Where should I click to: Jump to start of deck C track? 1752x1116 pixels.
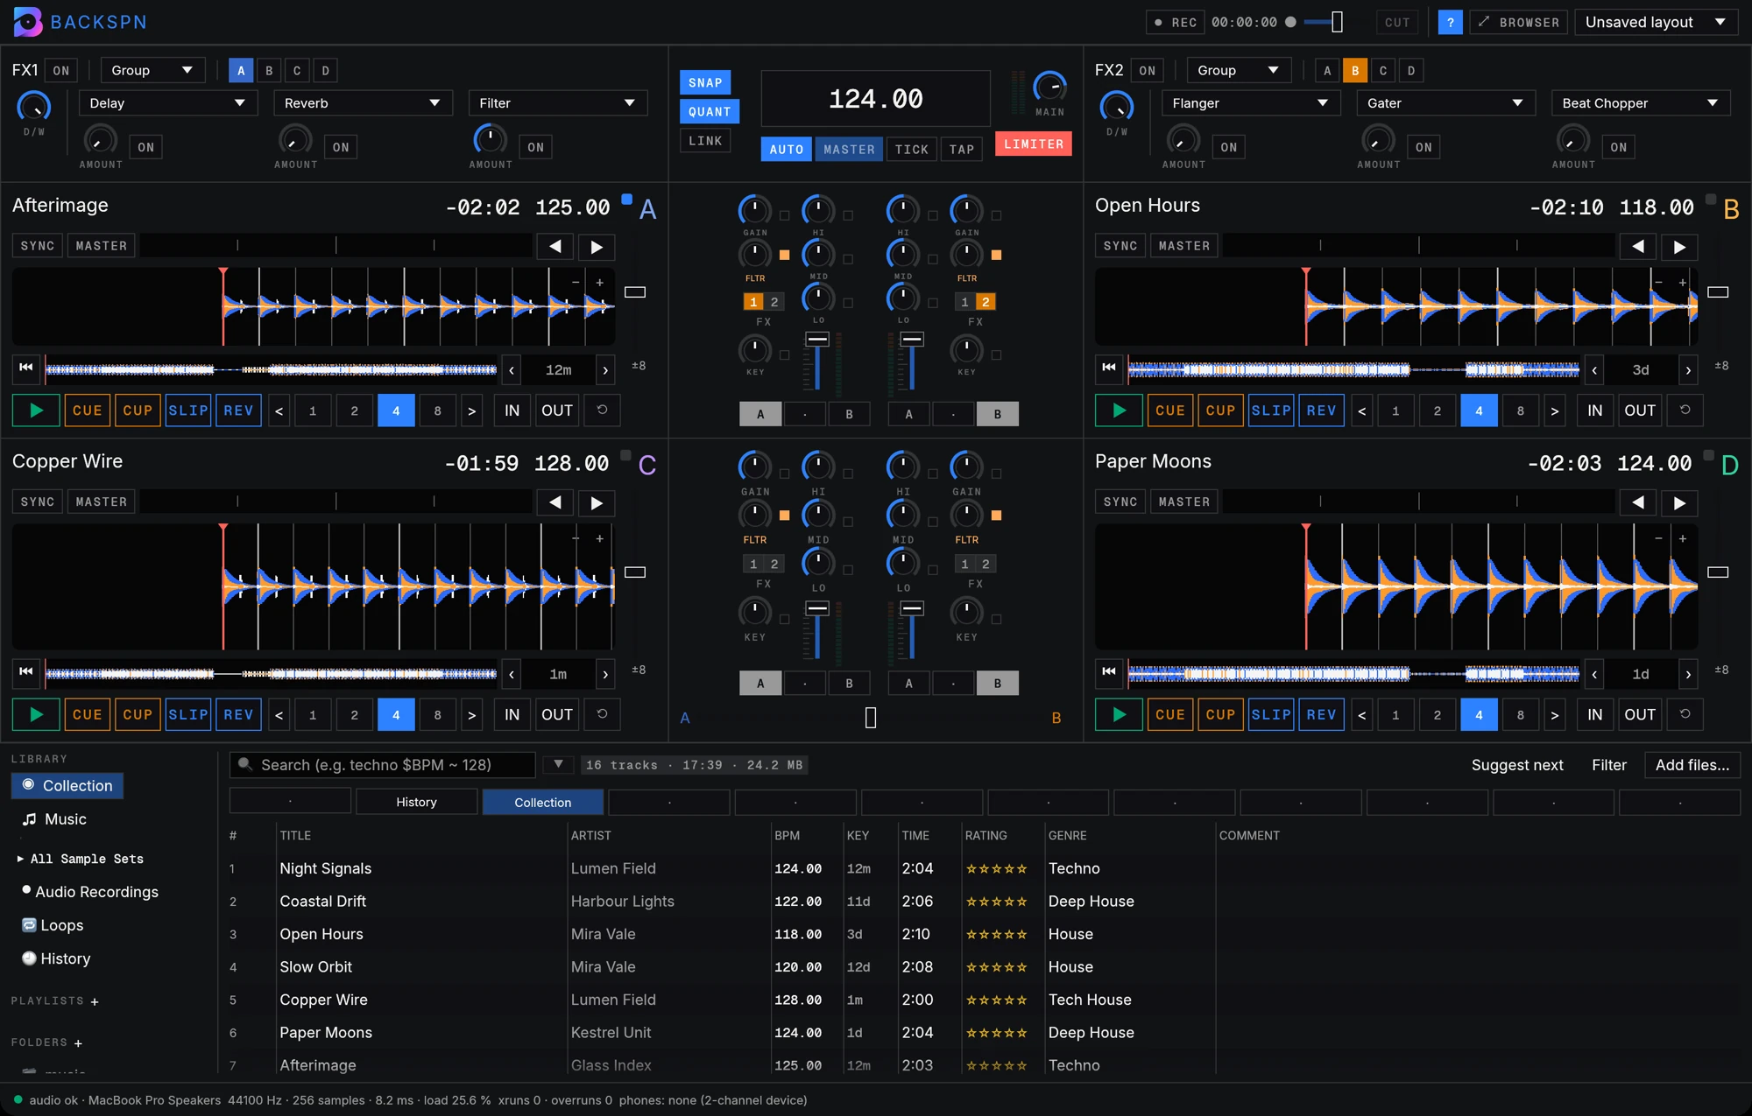tap(26, 672)
